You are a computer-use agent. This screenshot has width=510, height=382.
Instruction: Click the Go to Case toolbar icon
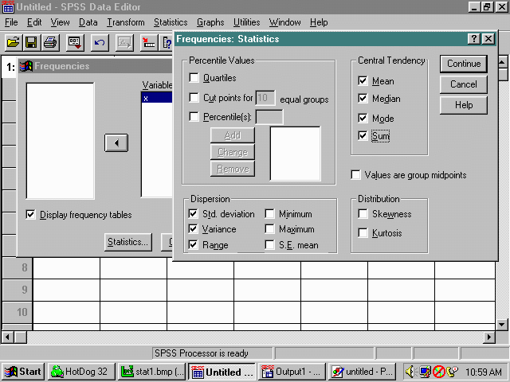(x=149, y=42)
